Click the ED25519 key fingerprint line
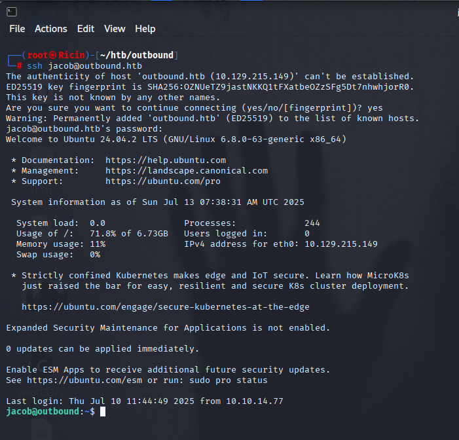 (x=210, y=87)
